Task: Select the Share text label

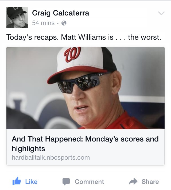Action: (150, 182)
